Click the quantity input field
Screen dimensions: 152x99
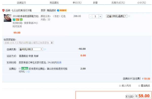pyautogui.click(x=95, y=16)
